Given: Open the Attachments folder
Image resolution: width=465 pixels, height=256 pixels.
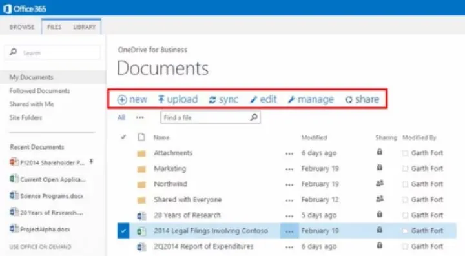Looking at the screenshot, I should (173, 153).
